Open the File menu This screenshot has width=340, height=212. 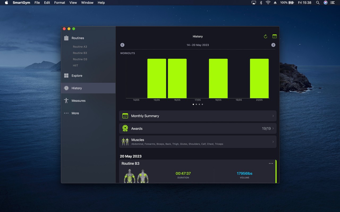coord(37,3)
